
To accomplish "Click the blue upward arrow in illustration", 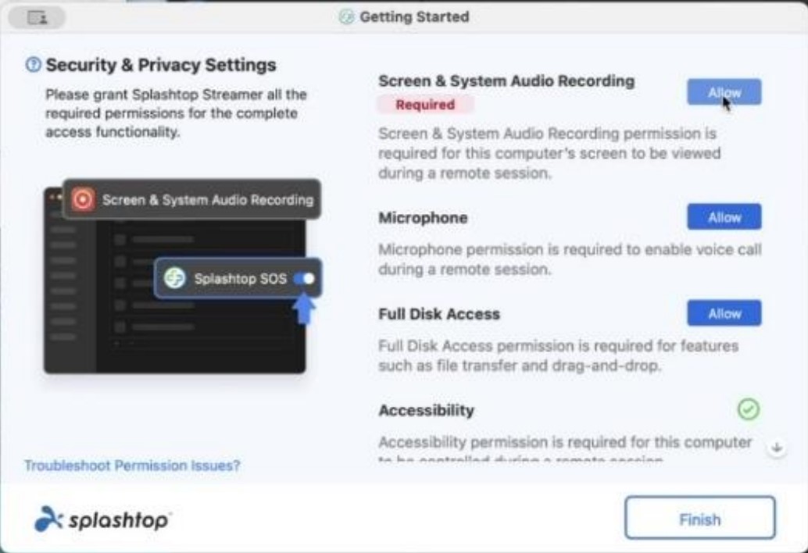I will 304,309.
